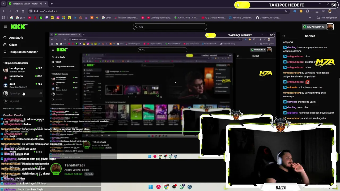Open the Instagram bookmark icon
340x191 pixels.
point(58,18)
